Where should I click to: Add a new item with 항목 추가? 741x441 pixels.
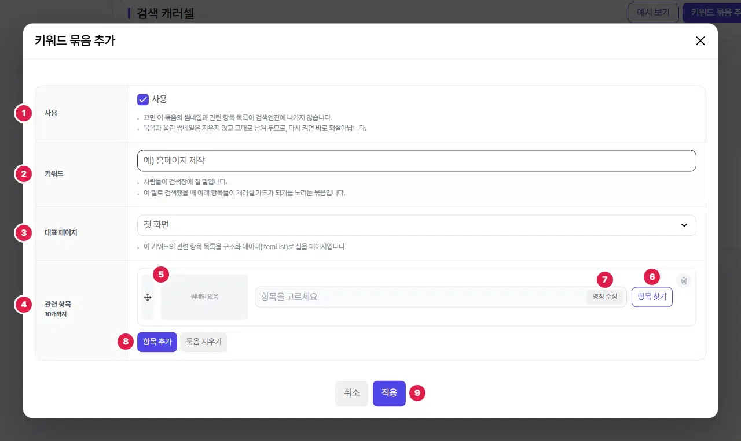[x=157, y=342]
